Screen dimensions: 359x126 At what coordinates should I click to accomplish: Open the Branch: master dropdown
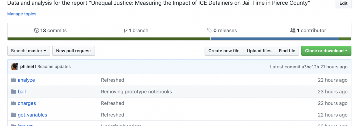click(x=29, y=51)
